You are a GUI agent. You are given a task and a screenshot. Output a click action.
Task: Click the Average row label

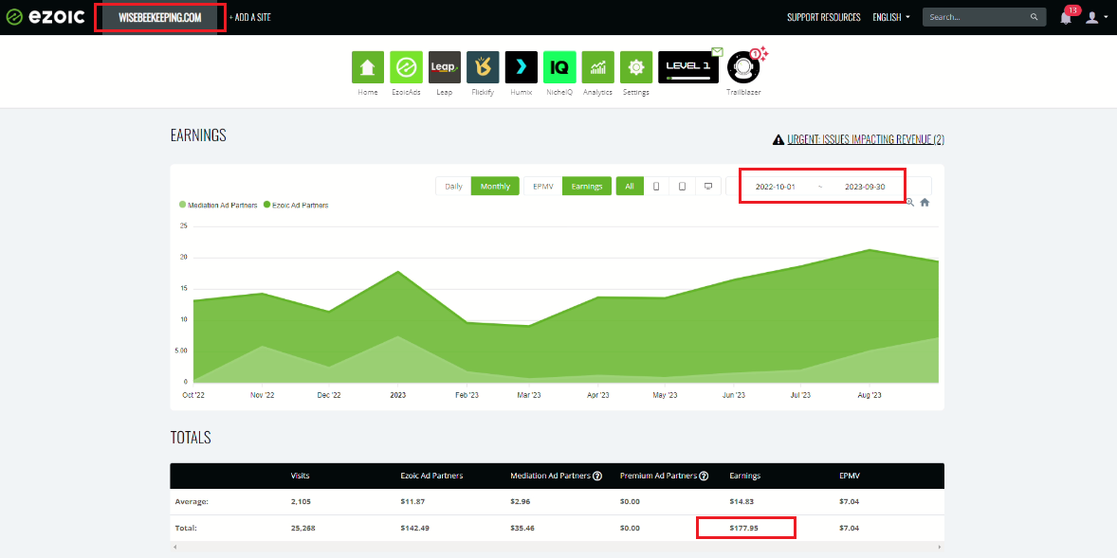pyautogui.click(x=192, y=502)
